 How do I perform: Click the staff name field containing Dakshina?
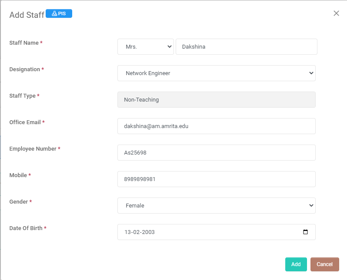pos(246,47)
